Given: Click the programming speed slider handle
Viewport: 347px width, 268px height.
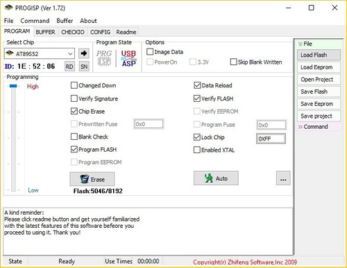Looking at the screenshot, I should (x=13, y=86).
